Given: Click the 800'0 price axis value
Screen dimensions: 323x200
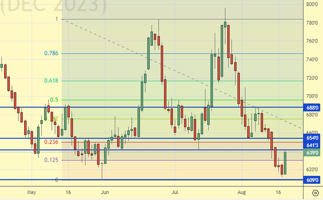Looking at the screenshot, I should click(312, 4).
